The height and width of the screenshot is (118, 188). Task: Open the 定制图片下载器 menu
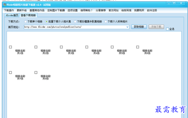coord(56,11)
